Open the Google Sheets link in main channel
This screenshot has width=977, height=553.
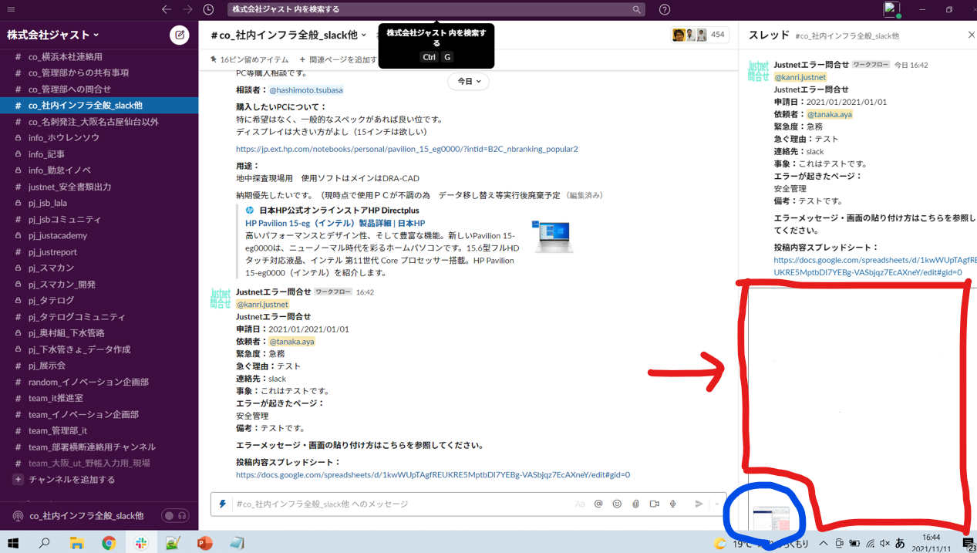coord(433,474)
